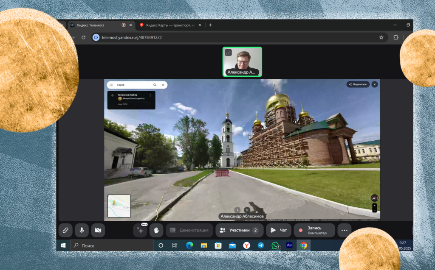Reload the Telemost page
This screenshot has height=270, width=435.
tap(84, 37)
